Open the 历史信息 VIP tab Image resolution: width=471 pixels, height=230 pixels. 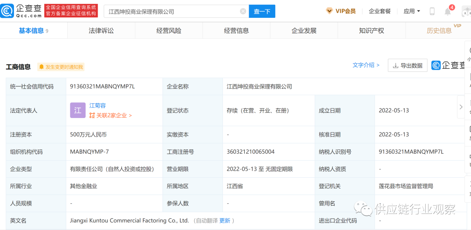point(439,30)
